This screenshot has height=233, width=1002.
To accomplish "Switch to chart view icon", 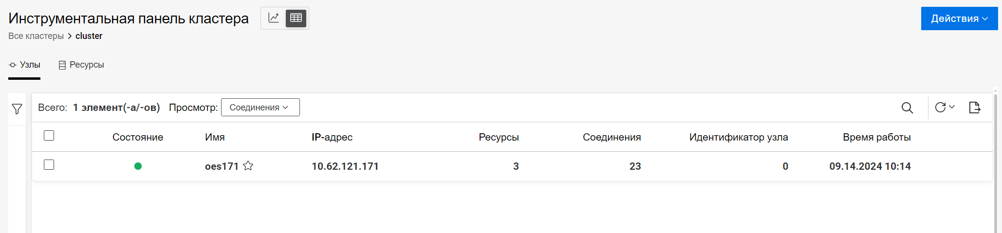I will point(274,18).
